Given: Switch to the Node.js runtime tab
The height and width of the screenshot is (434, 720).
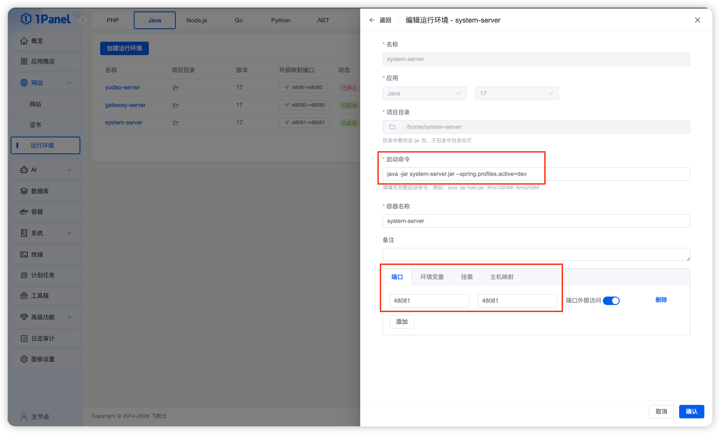Looking at the screenshot, I should (197, 20).
